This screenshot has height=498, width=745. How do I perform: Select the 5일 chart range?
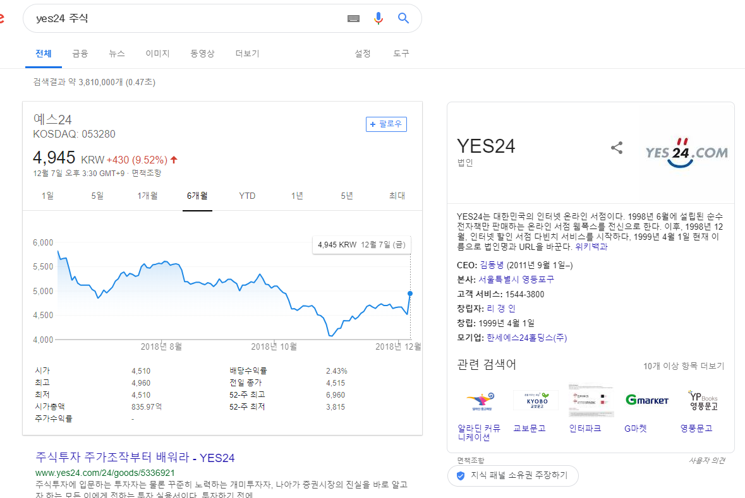click(97, 196)
